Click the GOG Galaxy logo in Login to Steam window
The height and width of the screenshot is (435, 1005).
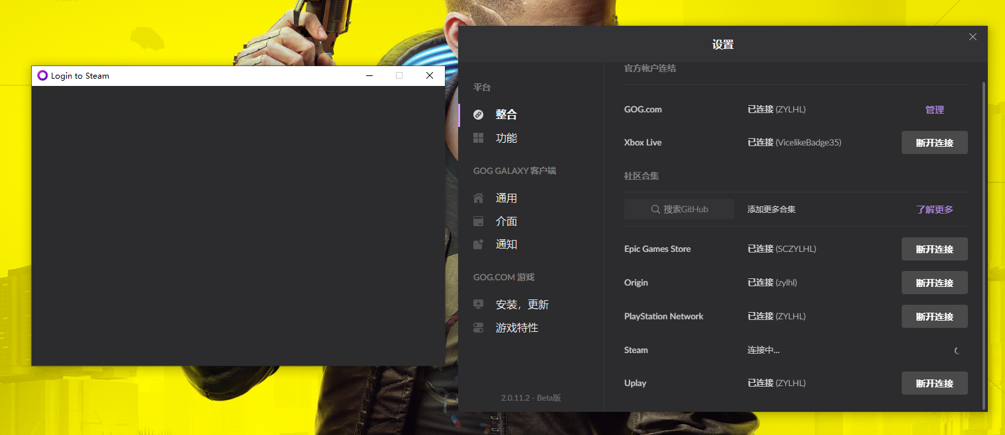click(42, 76)
